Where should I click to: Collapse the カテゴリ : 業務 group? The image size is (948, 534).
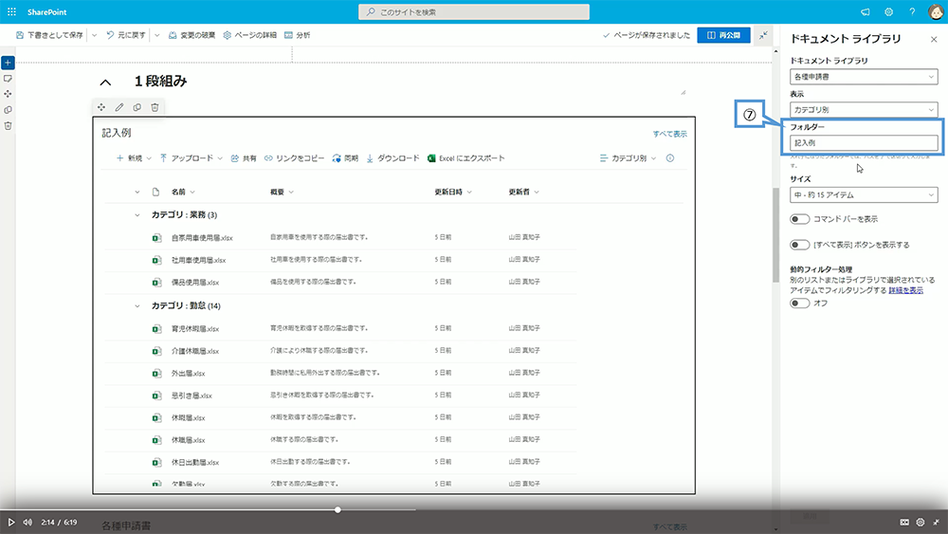137,214
